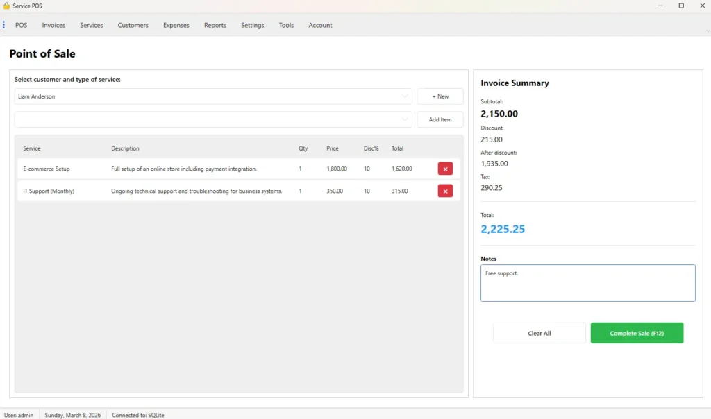Open the three-dot application menu

pos(5,25)
